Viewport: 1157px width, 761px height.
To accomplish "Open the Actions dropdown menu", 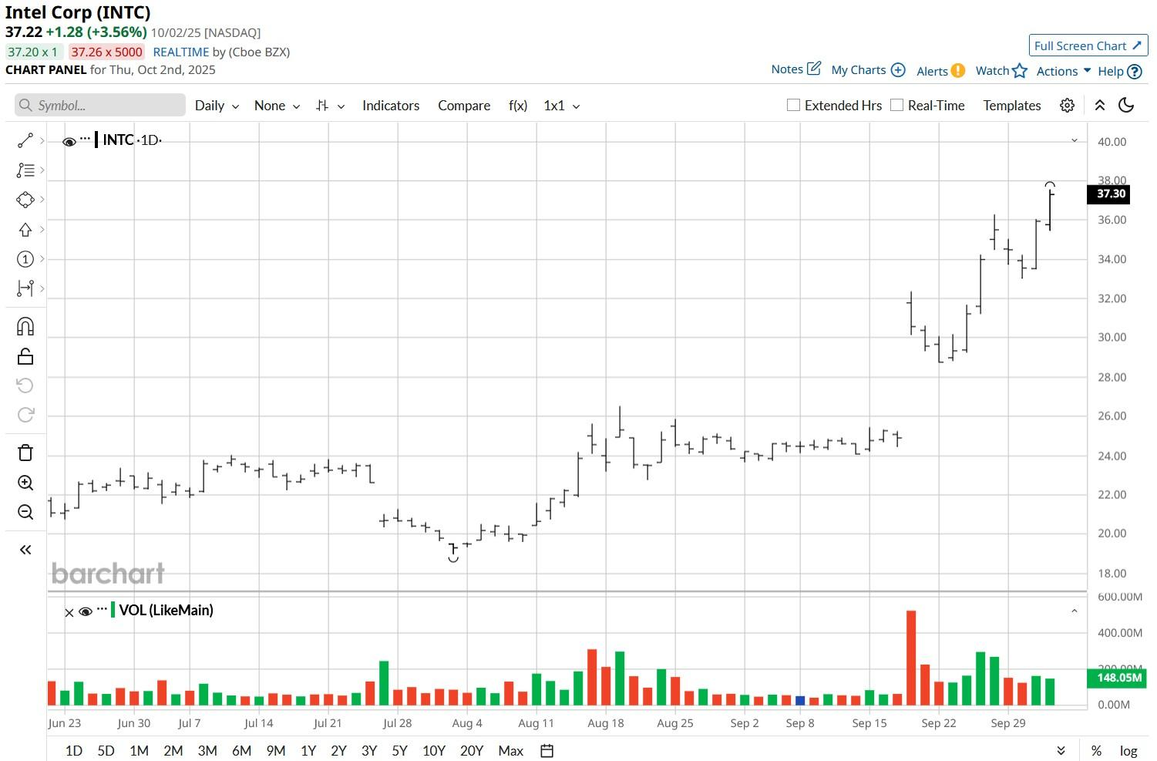I will pyautogui.click(x=1064, y=71).
